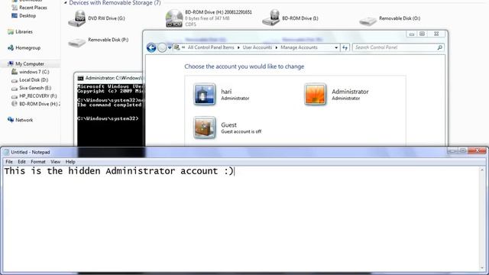Click the Notepad vertical scrollbar up arrow
This screenshot has width=489, height=275.
coord(482,170)
